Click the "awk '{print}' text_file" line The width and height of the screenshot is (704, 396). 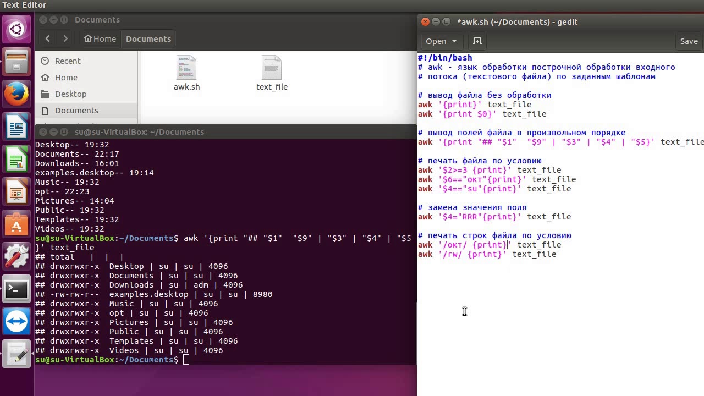click(475, 105)
